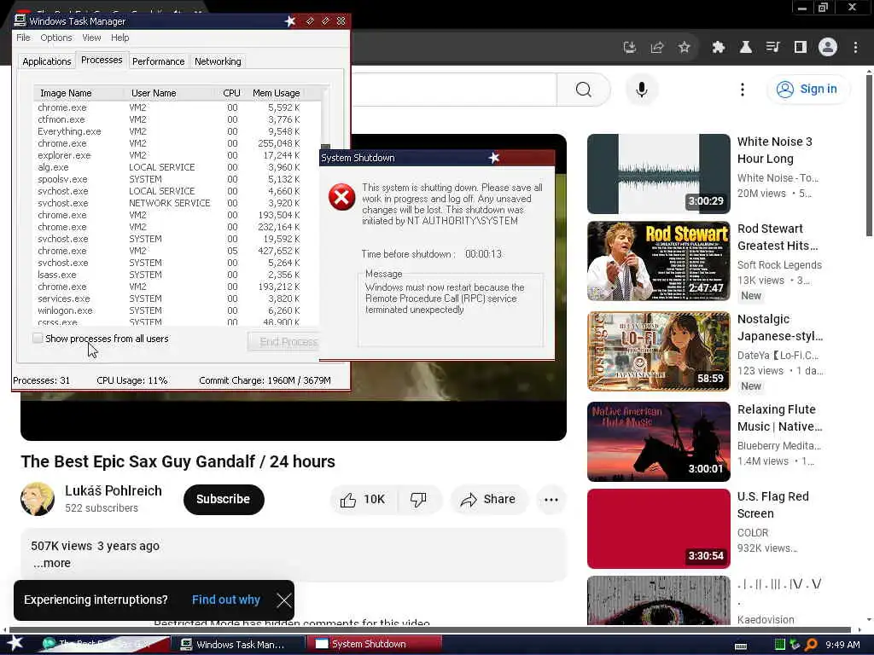Open more actions ellipsis under video
This screenshot has height=655, width=874.
point(551,500)
